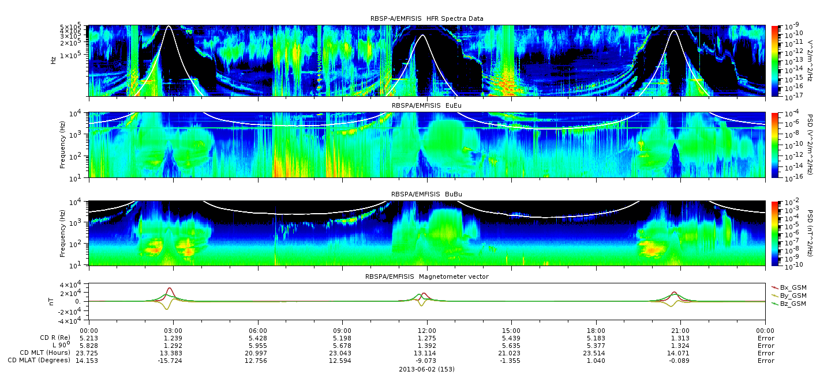The width and height of the screenshot is (835, 379).
Task: Click the Magnetometer vector panel title
Action: pyautogui.click(x=426, y=276)
